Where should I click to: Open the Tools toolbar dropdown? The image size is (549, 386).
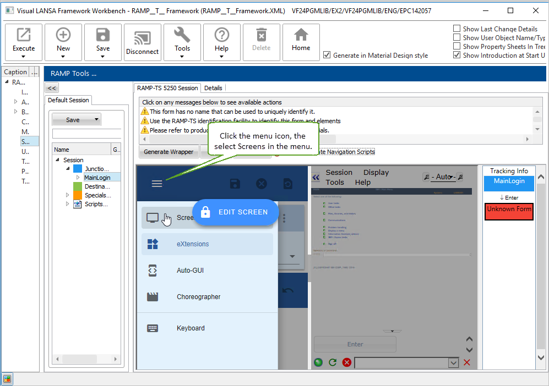point(182,42)
